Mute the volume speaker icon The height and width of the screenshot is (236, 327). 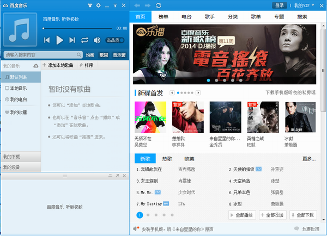tap(97, 40)
